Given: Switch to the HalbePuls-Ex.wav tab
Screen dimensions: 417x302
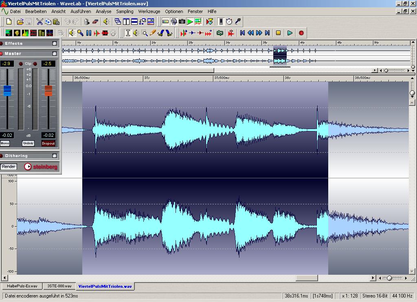Looking at the screenshot, I should pos(22,286).
